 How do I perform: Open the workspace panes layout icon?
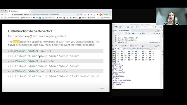click(x=161, y=27)
